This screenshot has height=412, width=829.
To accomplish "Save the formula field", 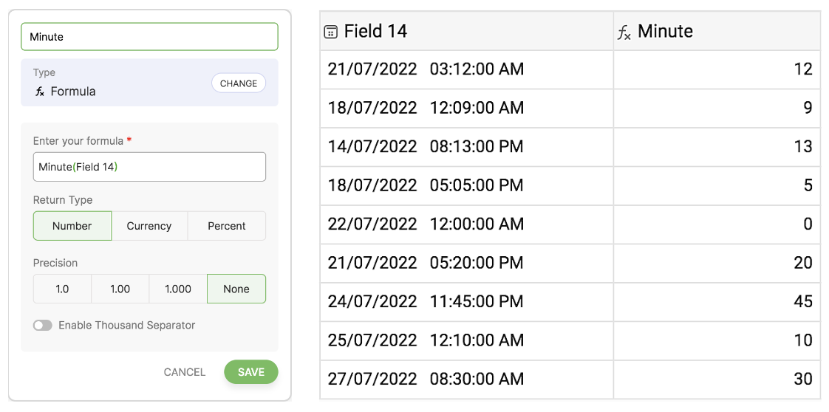I will pos(251,372).
